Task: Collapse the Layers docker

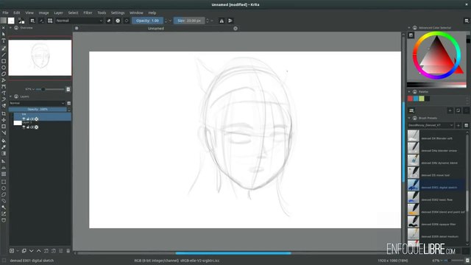Action: 10,96
